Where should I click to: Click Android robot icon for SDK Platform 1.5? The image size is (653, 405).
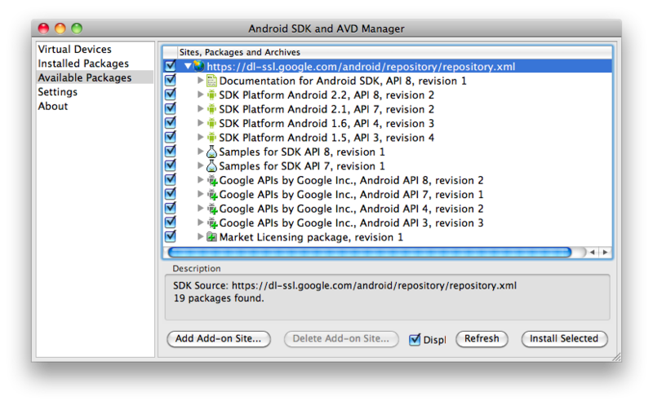tap(211, 137)
